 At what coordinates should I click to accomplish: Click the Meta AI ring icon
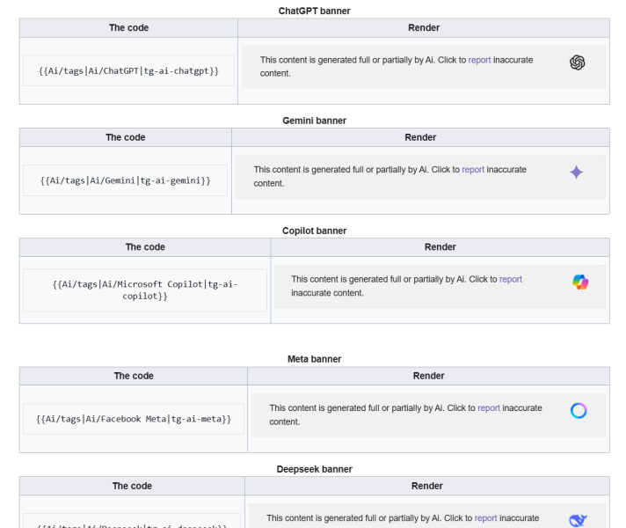tap(579, 410)
